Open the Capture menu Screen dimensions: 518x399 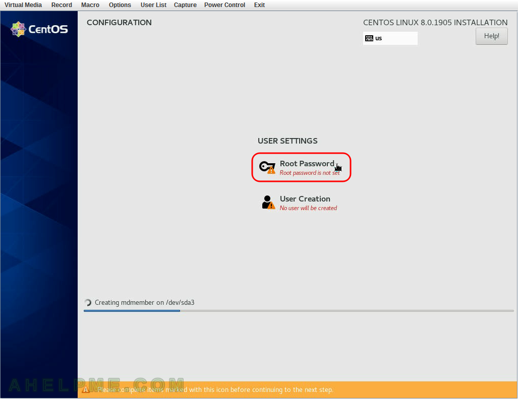click(185, 5)
